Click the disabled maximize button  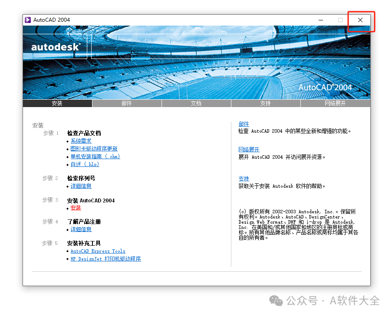click(340, 20)
